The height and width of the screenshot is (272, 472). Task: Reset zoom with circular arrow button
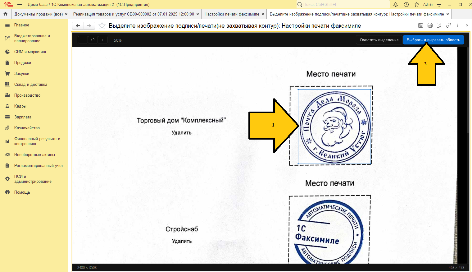pos(93,40)
